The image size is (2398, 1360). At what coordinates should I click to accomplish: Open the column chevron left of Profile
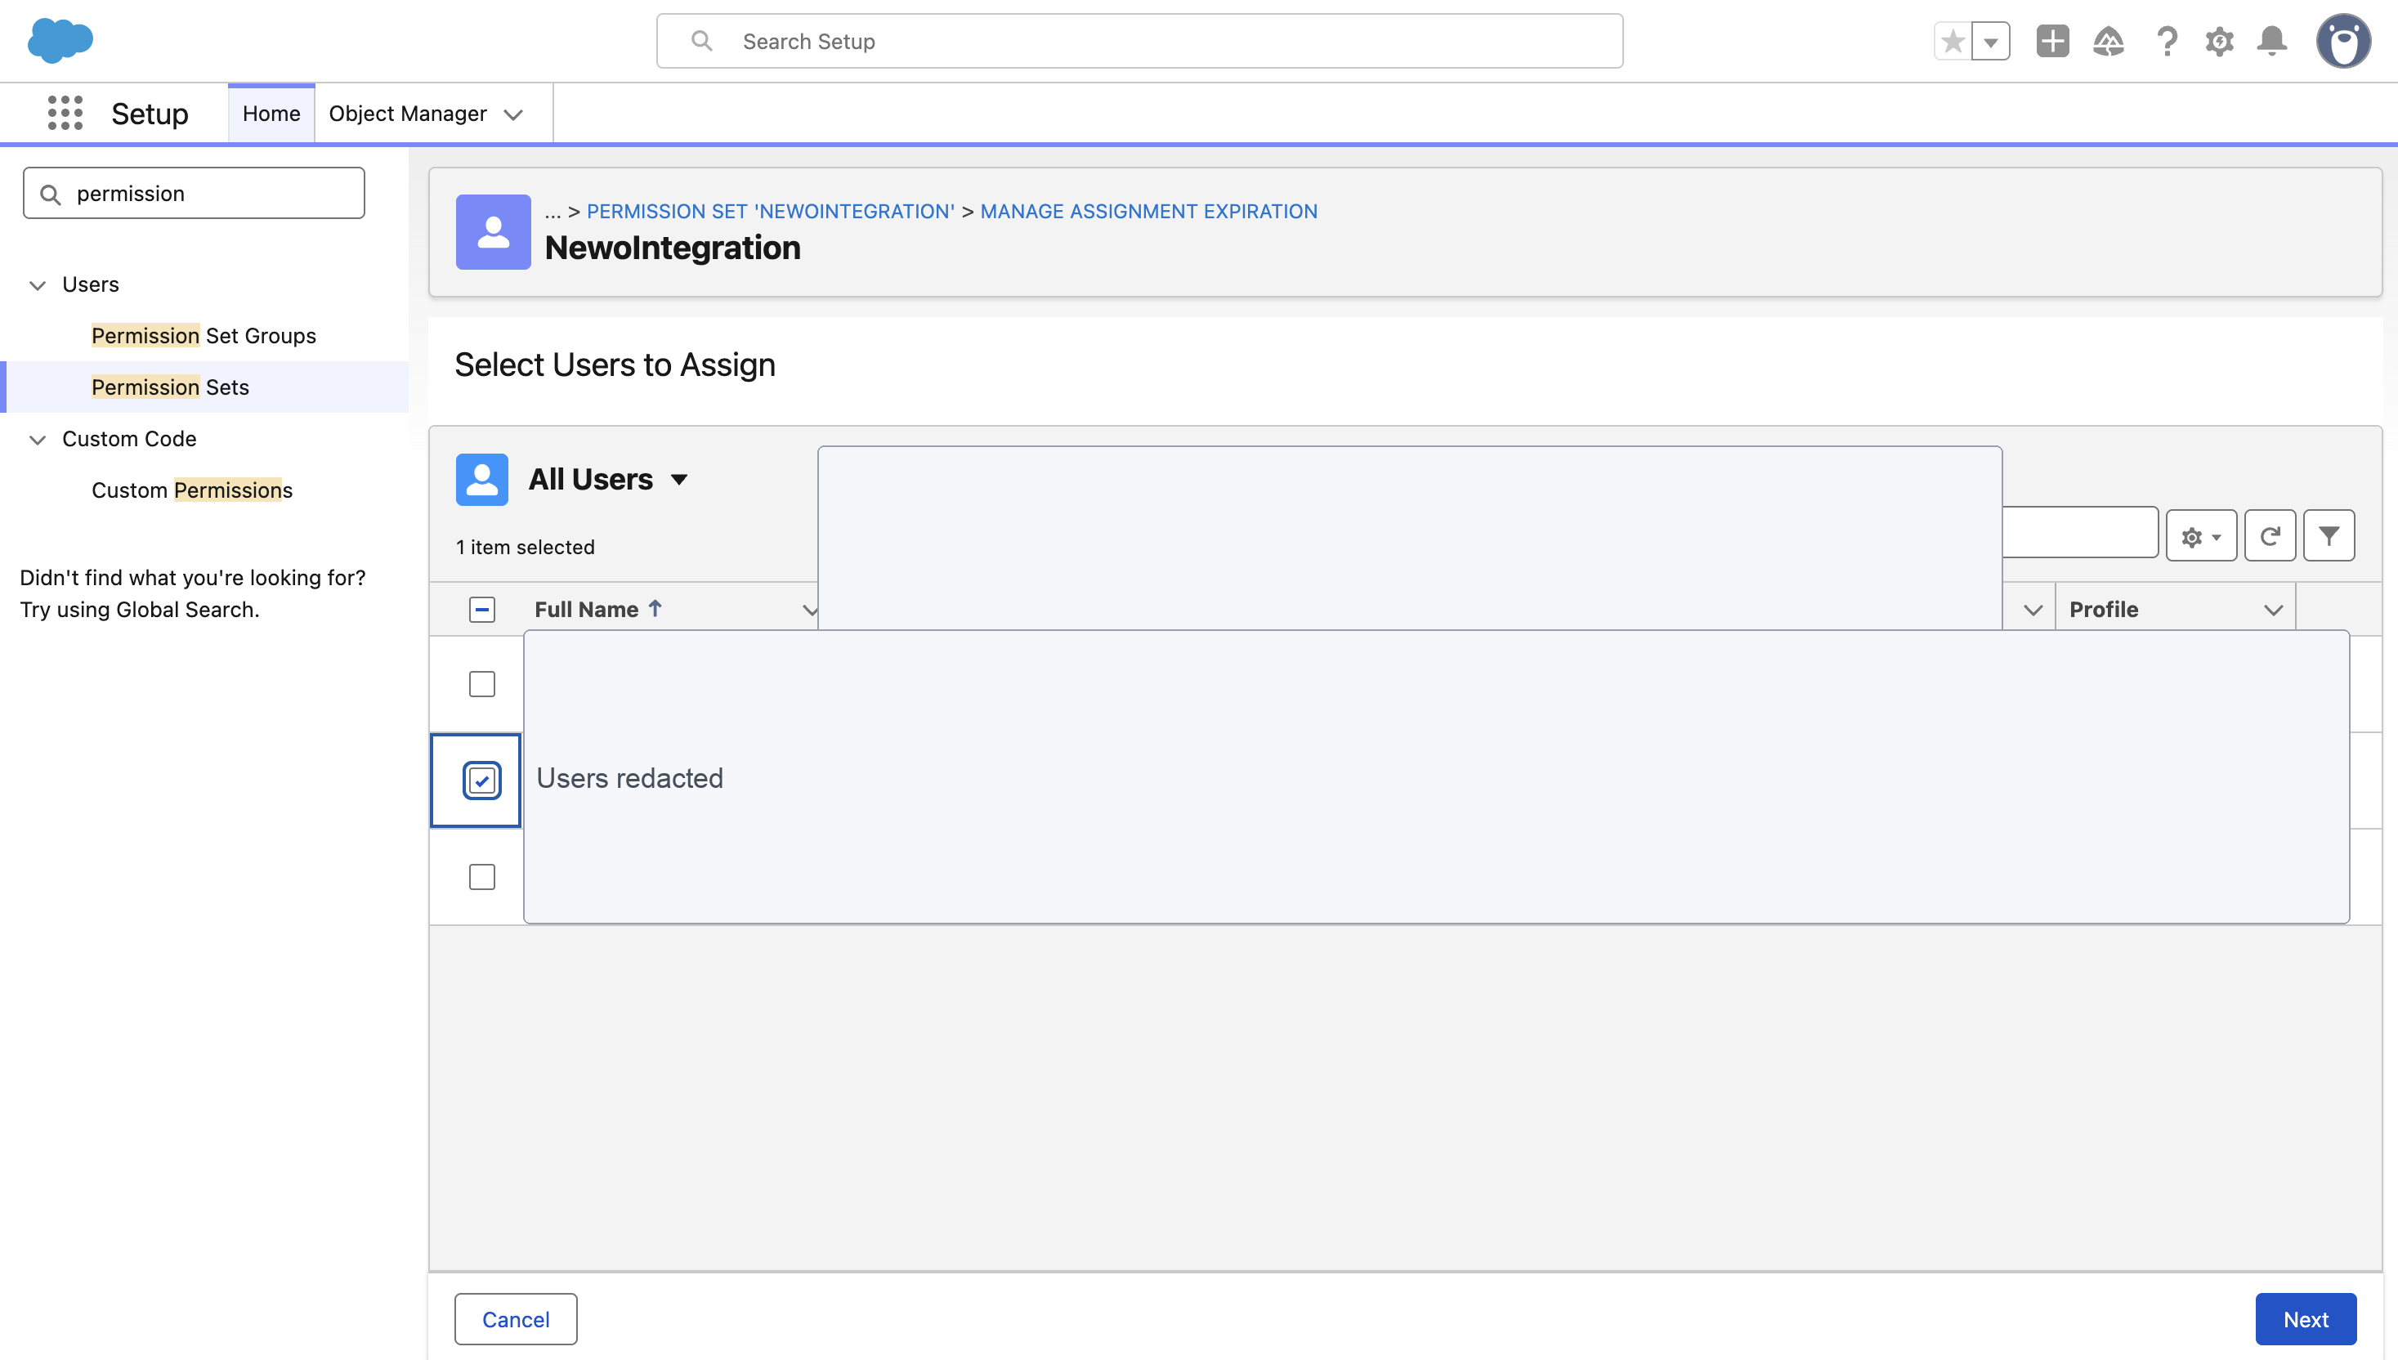coord(2033,610)
